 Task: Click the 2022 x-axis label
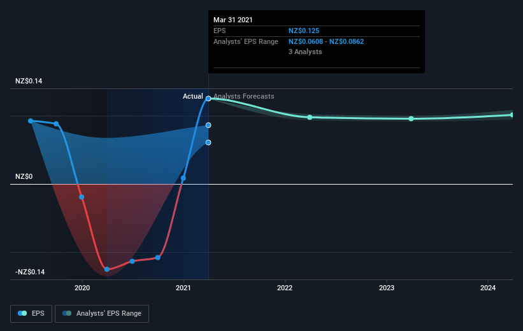(x=285, y=288)
